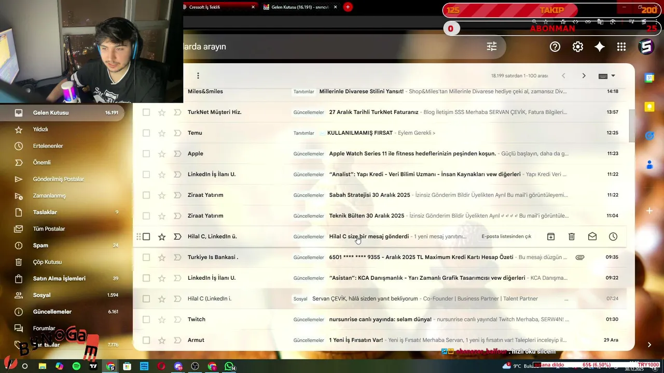This screenshot has width=664, height=373.
Task: Star the Teknik Bülten Ziraat Yatırım email
Action: 162,216
